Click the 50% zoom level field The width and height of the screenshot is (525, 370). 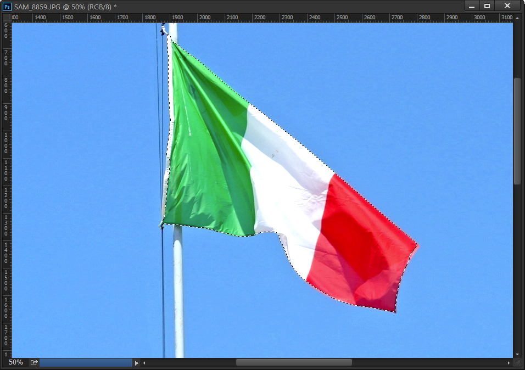pos(15,362)
